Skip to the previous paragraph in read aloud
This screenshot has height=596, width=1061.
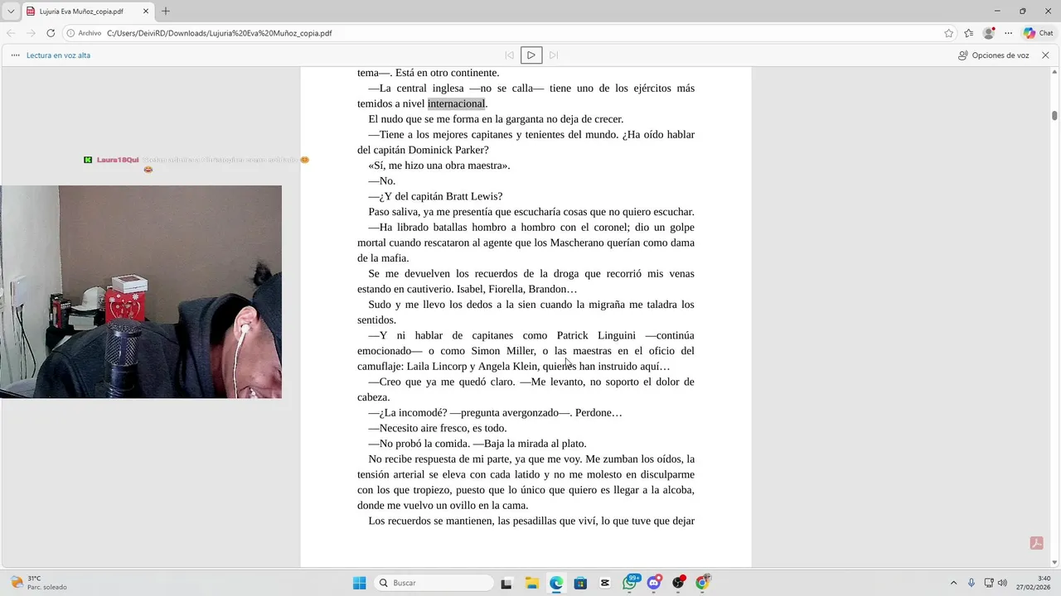[x=509, y=55]
